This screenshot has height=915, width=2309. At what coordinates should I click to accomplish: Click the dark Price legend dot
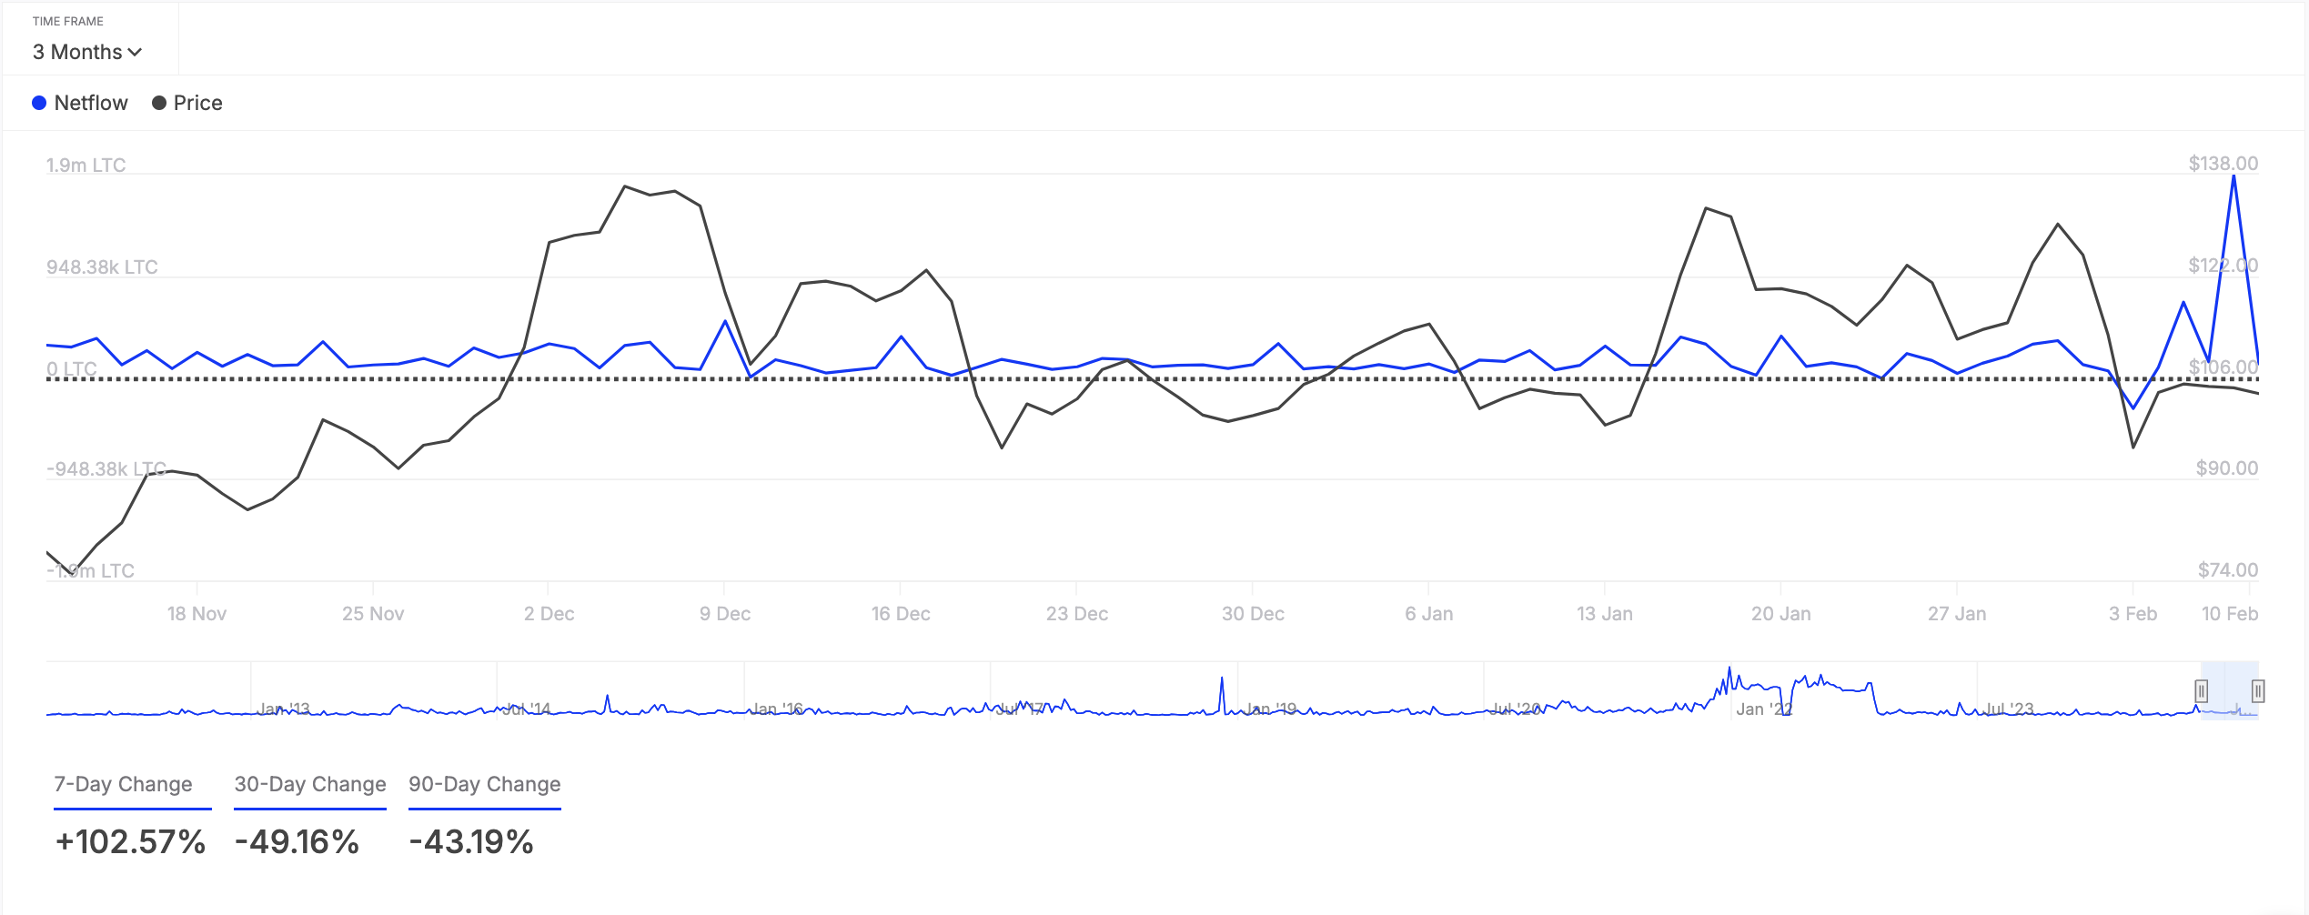[x=159, y=103]
